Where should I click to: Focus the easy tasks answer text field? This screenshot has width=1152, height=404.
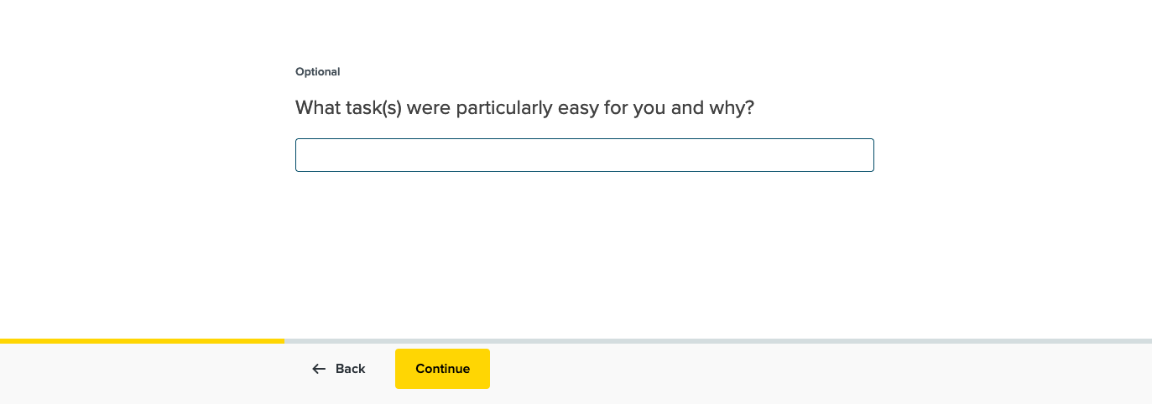pos(584,155)
